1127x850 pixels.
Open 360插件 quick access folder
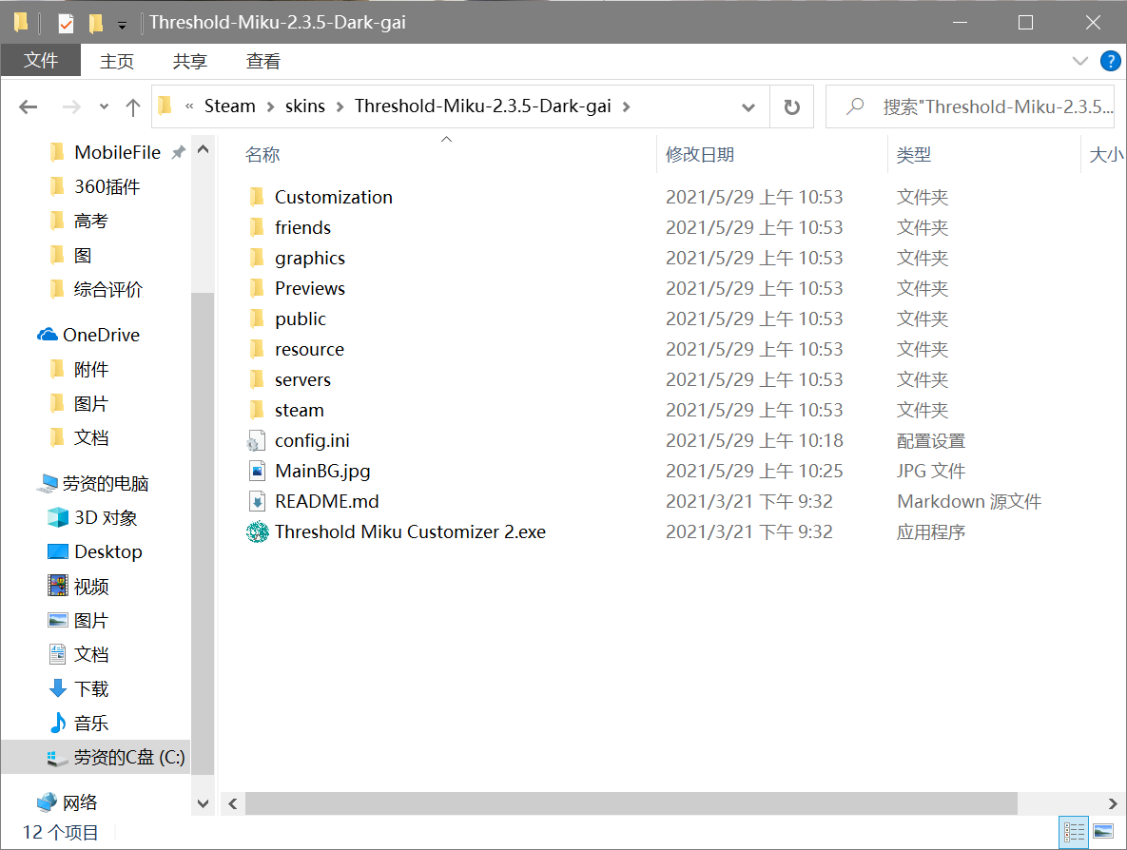tap(95, 186)
